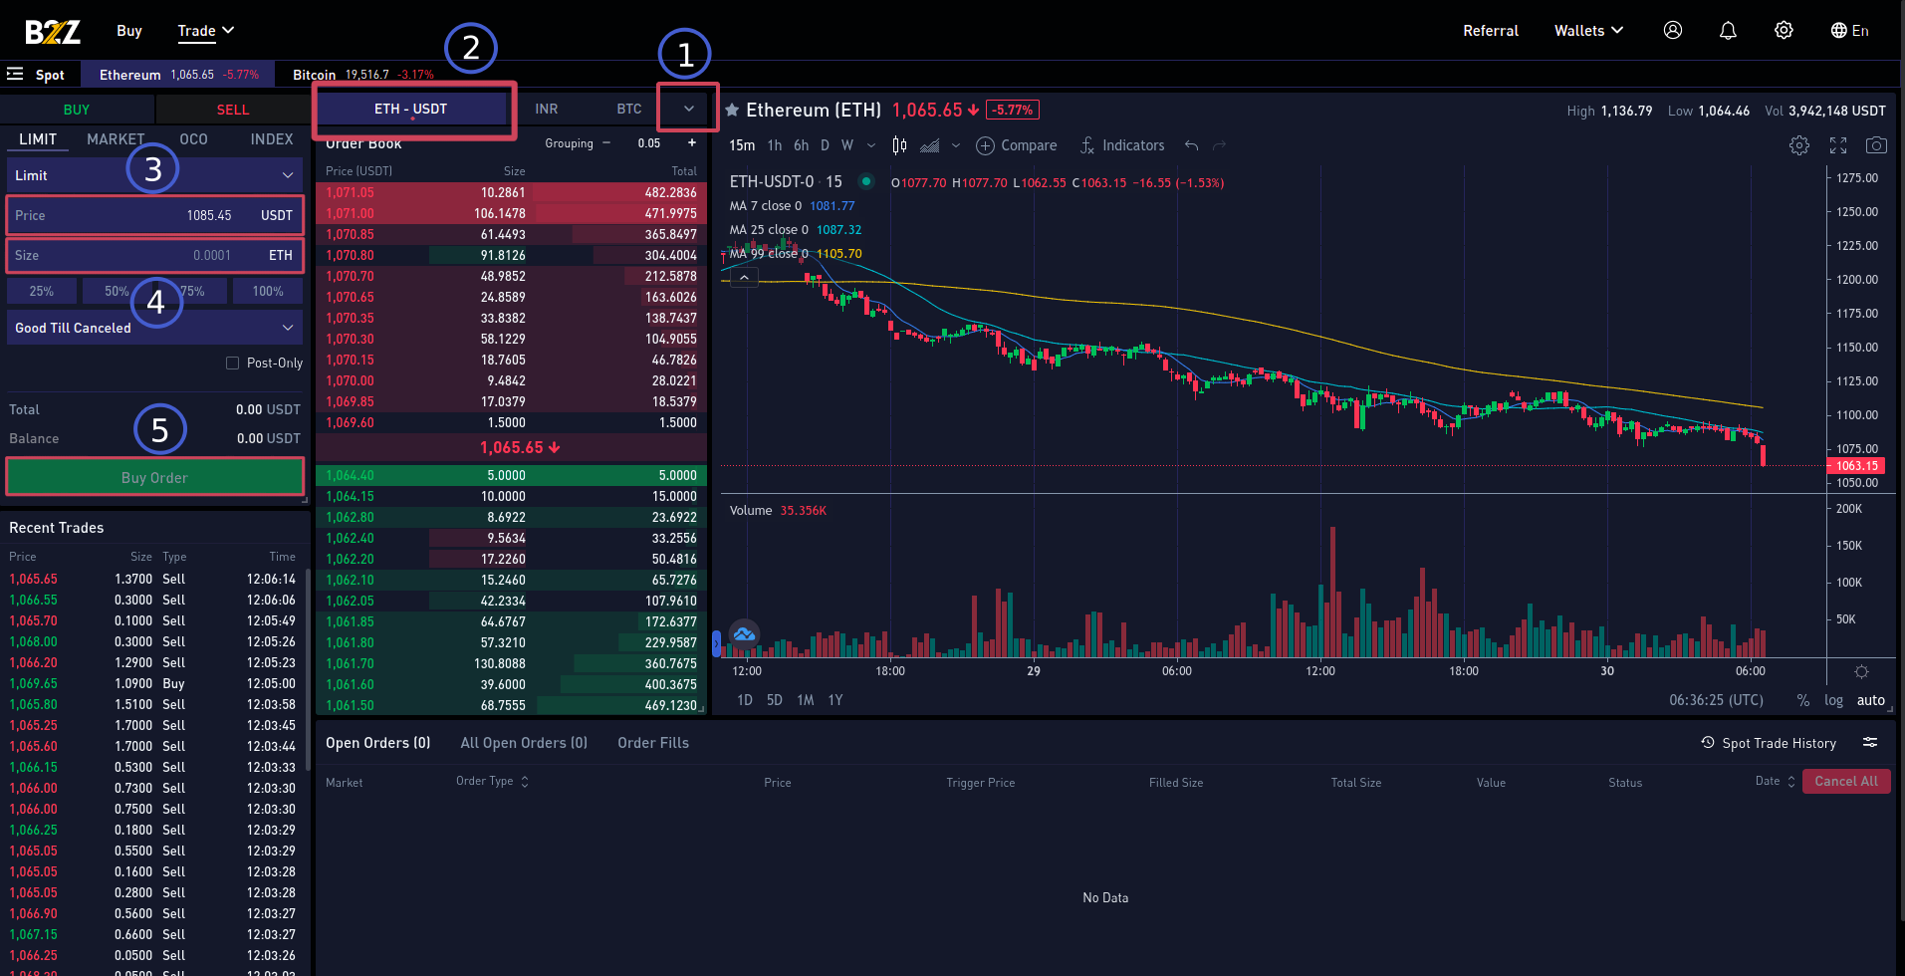Click Buy in the top navigation
This screenshot has height=976, width=1905.
pyautogui.click(x=129, y=31)
